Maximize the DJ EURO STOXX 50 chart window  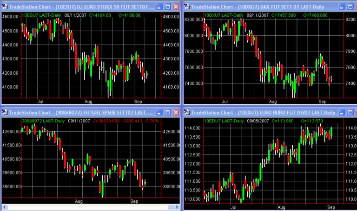[167, 7]
